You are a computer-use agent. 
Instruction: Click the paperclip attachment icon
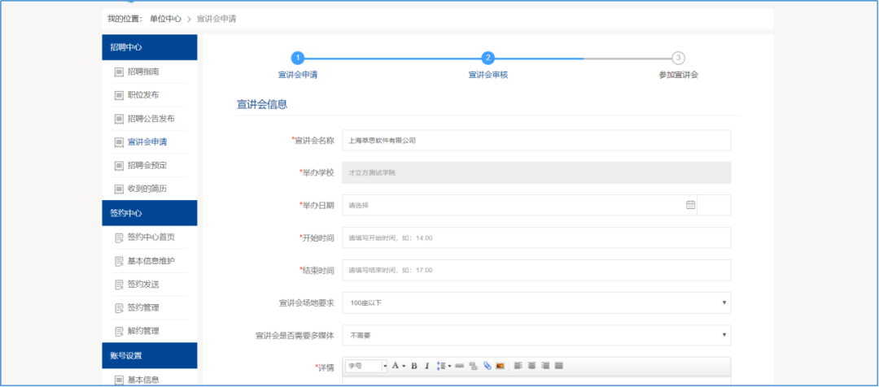[x=488, y=367]
